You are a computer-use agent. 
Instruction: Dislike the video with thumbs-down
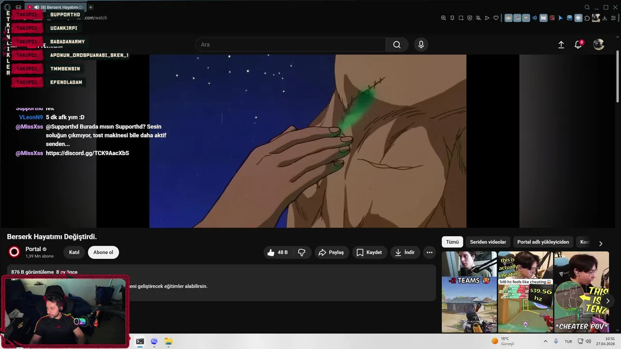[x=302, y=253]
